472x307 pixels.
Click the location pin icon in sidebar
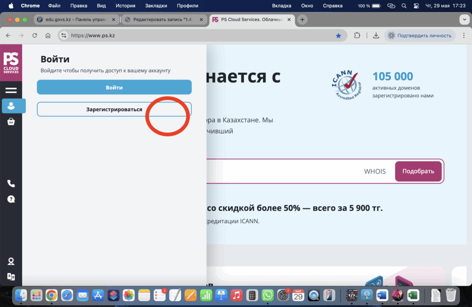[11, 261]
